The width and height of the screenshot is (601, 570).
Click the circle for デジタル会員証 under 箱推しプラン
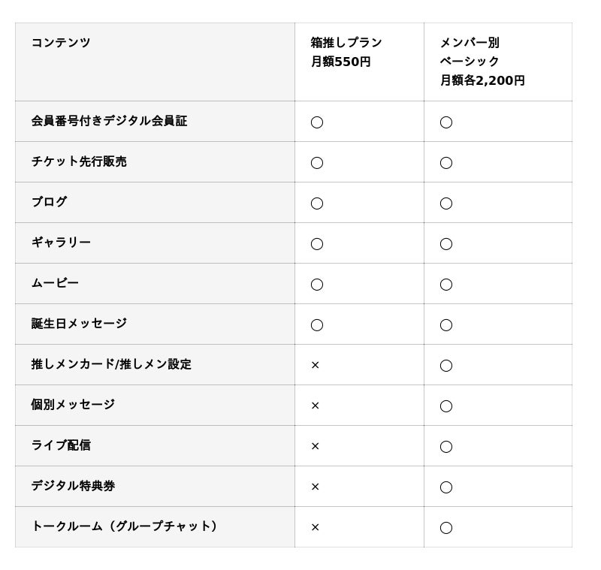(317, 122)
